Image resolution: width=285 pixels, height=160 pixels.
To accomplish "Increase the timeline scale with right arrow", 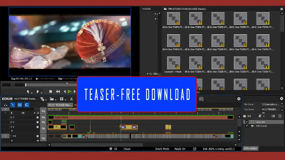I will pos(38,113).
